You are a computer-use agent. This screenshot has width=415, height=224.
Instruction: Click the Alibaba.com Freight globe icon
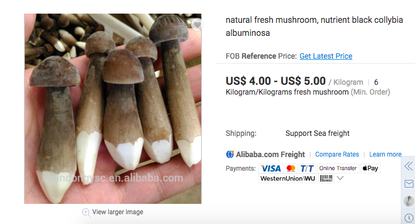230,154
